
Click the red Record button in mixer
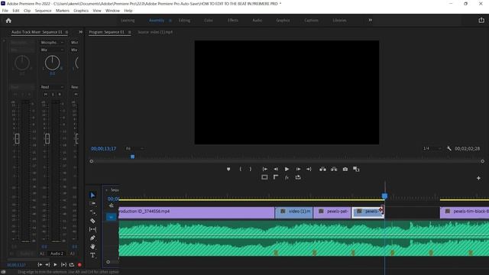coord(79,265)
